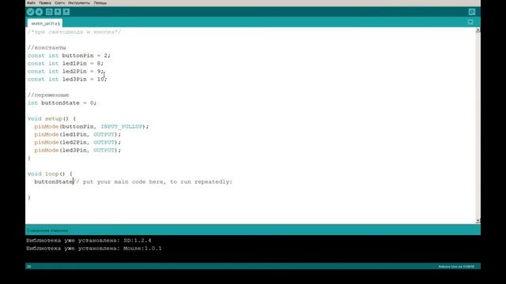Click the line 'const int led1Pin = 8;'

point(65,63)
